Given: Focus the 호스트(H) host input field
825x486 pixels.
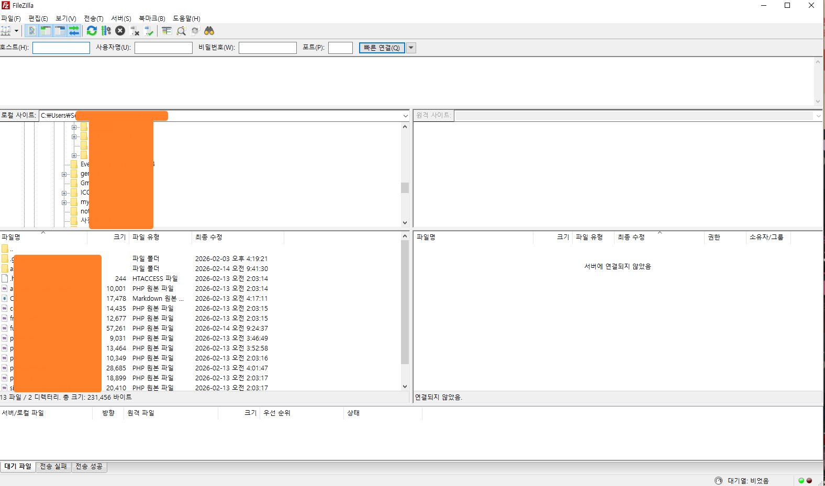Looking at the screenshot, I should [x=61, y=48].
